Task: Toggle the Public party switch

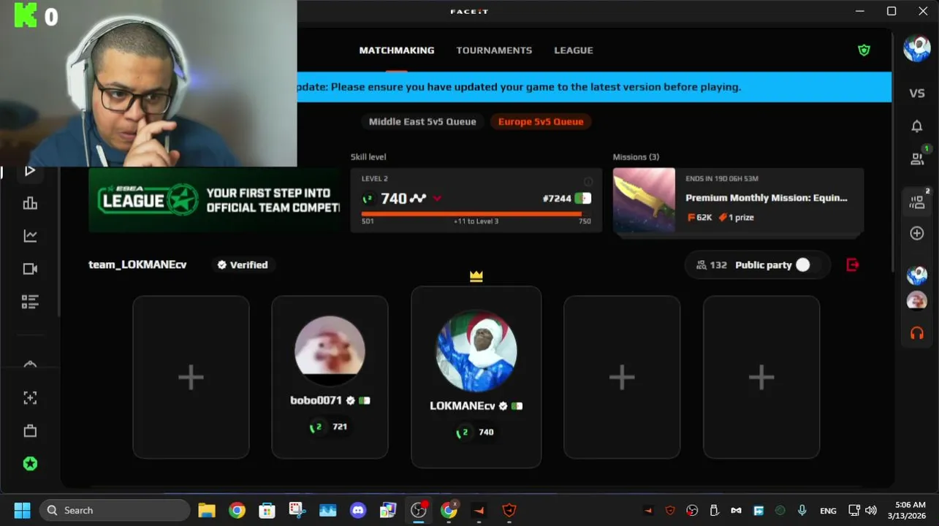Action: pos(802,264)
